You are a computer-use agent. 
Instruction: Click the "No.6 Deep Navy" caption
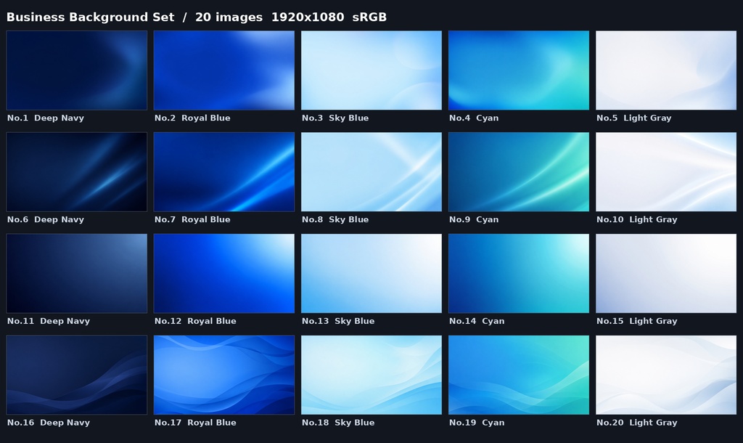click(46, 219)
